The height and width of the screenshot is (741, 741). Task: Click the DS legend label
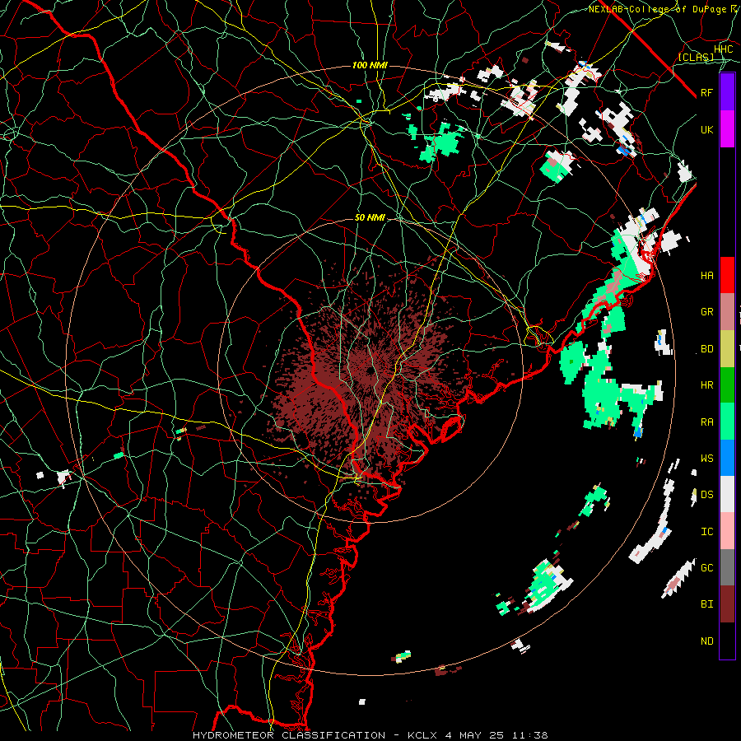[706, 495]
